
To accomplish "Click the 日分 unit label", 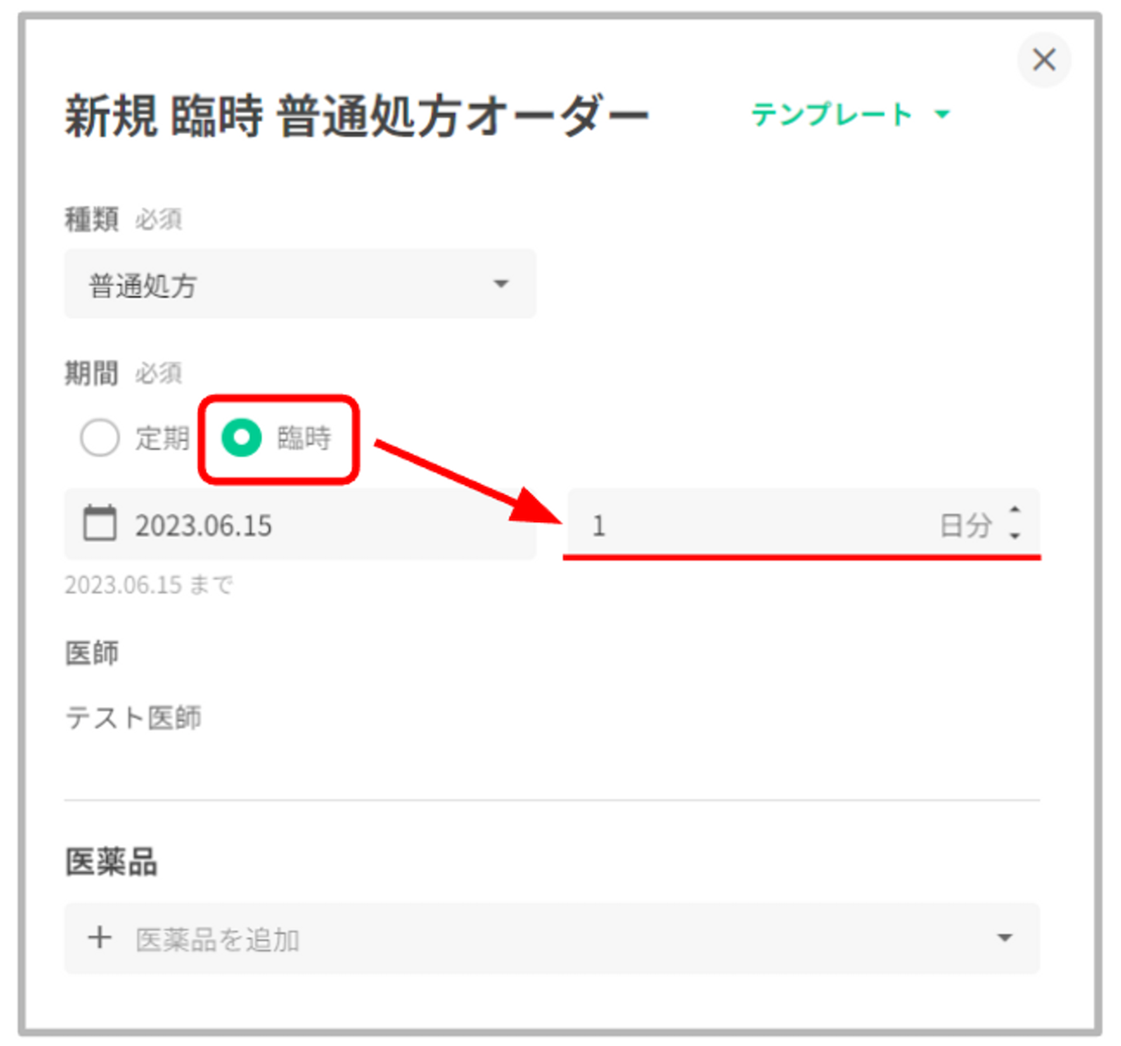I will (965, 526).
